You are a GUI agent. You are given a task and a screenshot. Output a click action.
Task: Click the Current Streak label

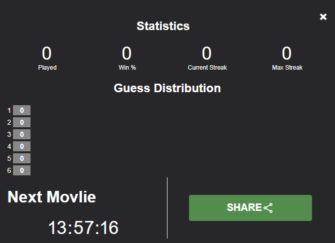pyautogui.click(x=207, y=68)
